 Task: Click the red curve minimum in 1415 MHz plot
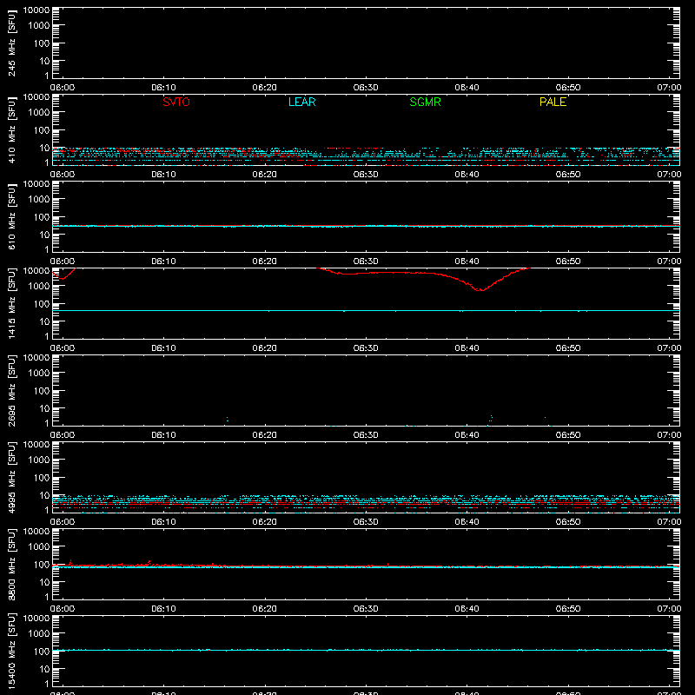(x=480, y=290)
